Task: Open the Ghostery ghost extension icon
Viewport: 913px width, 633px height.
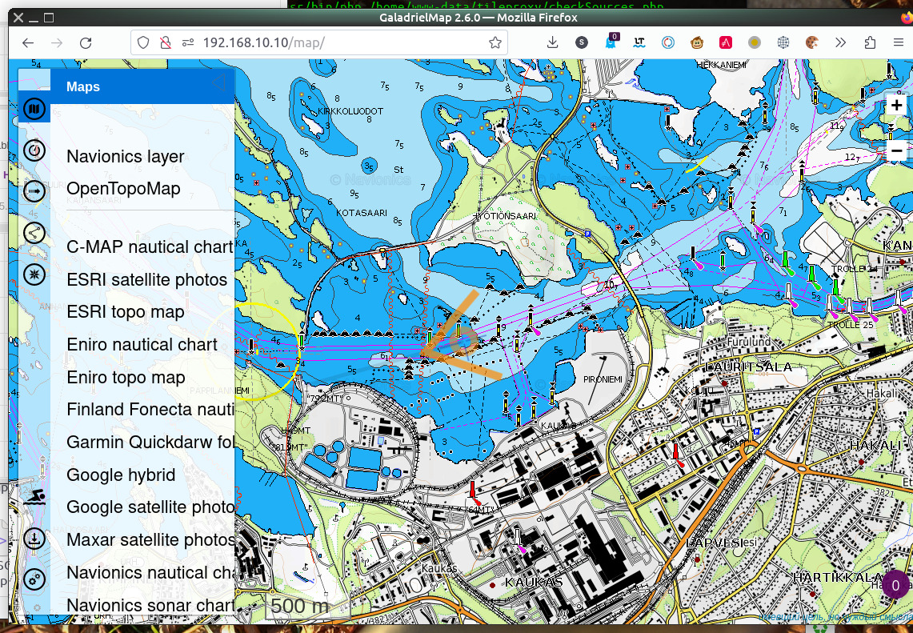Action: tap(611, 42)
